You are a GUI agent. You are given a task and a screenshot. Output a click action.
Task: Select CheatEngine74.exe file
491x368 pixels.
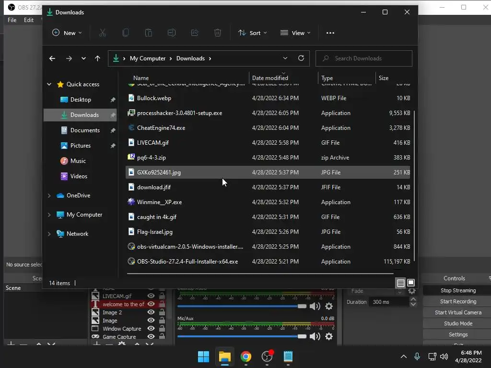point(268,127)
